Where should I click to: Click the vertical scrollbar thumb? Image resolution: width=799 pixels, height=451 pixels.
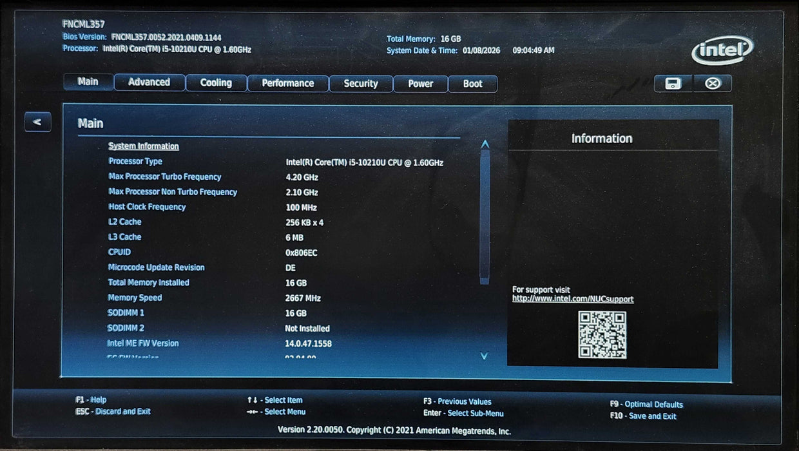click(485, 216)
